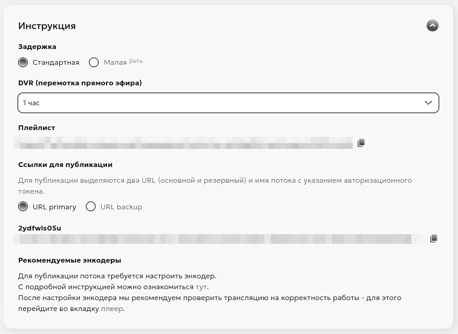Click the DVR (перемотка прямого эфира) label

(x=80, y=83)
